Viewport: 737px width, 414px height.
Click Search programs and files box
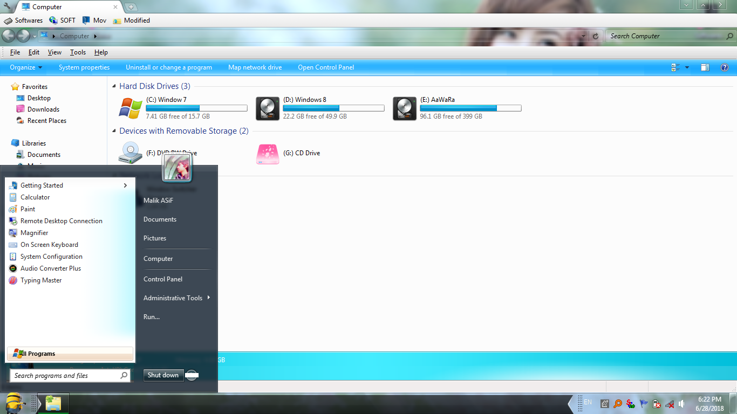70,376
